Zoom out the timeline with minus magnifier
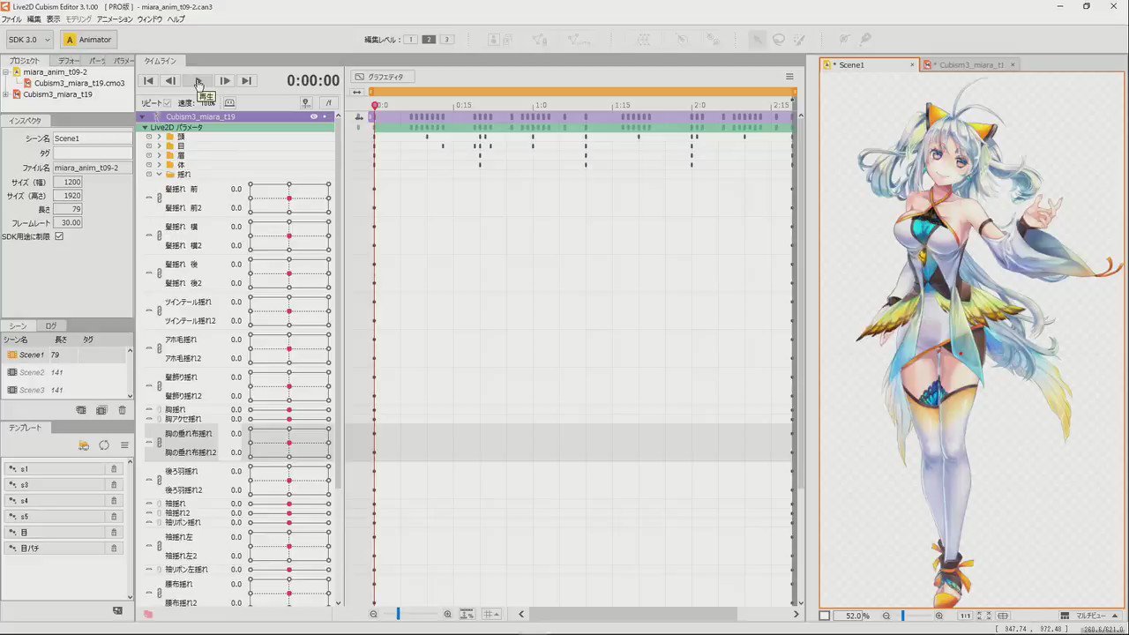Screen dimensions: 1129x635 (x=374, y=614)
